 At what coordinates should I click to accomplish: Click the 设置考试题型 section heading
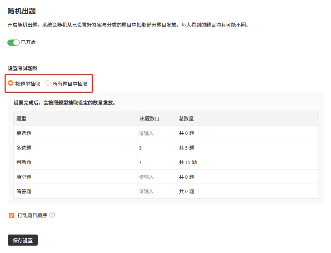23,68
